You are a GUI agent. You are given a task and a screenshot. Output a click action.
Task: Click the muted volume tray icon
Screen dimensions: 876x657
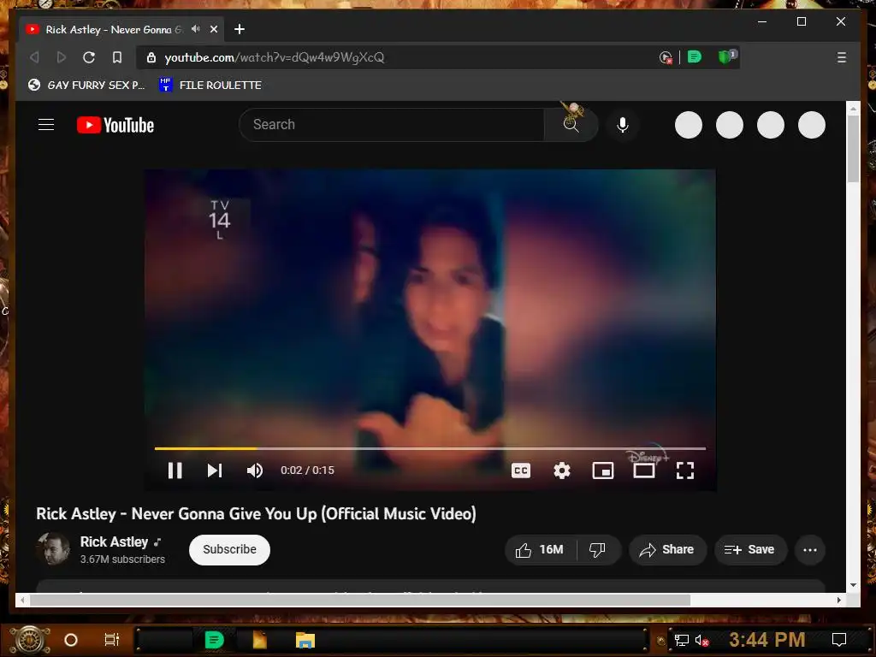pyautogui.click(x=701, y=641)
